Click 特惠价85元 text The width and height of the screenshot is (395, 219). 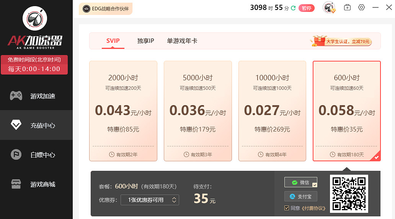[x=123, y=129]
